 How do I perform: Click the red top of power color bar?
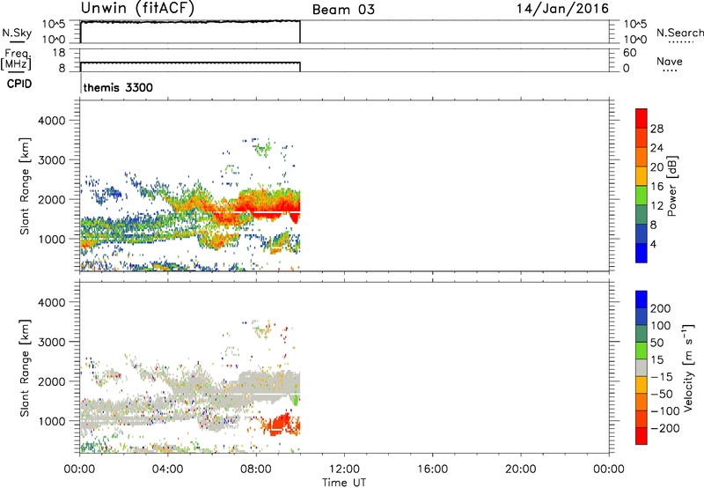(x=642, y=118)
